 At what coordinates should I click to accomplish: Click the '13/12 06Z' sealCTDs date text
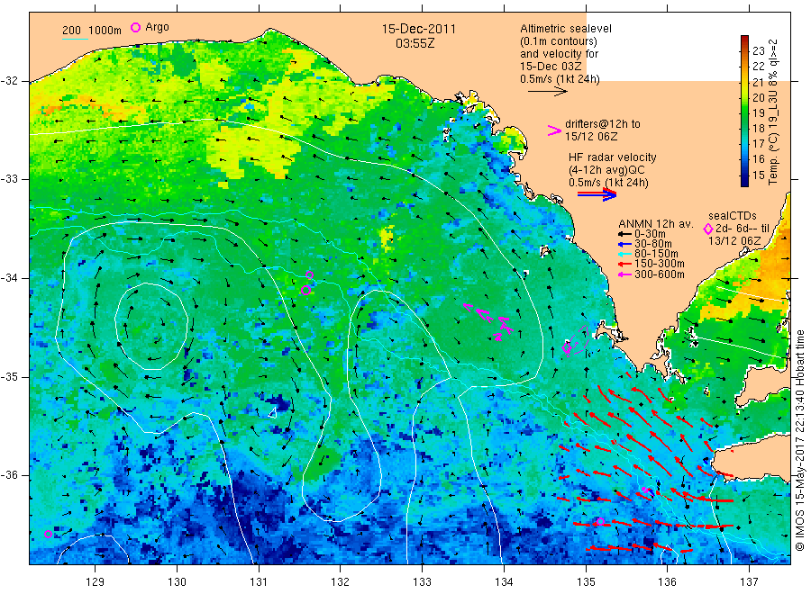coord(734,241)
